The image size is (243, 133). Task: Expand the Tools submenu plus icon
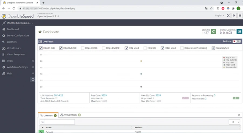coord(33,61)
